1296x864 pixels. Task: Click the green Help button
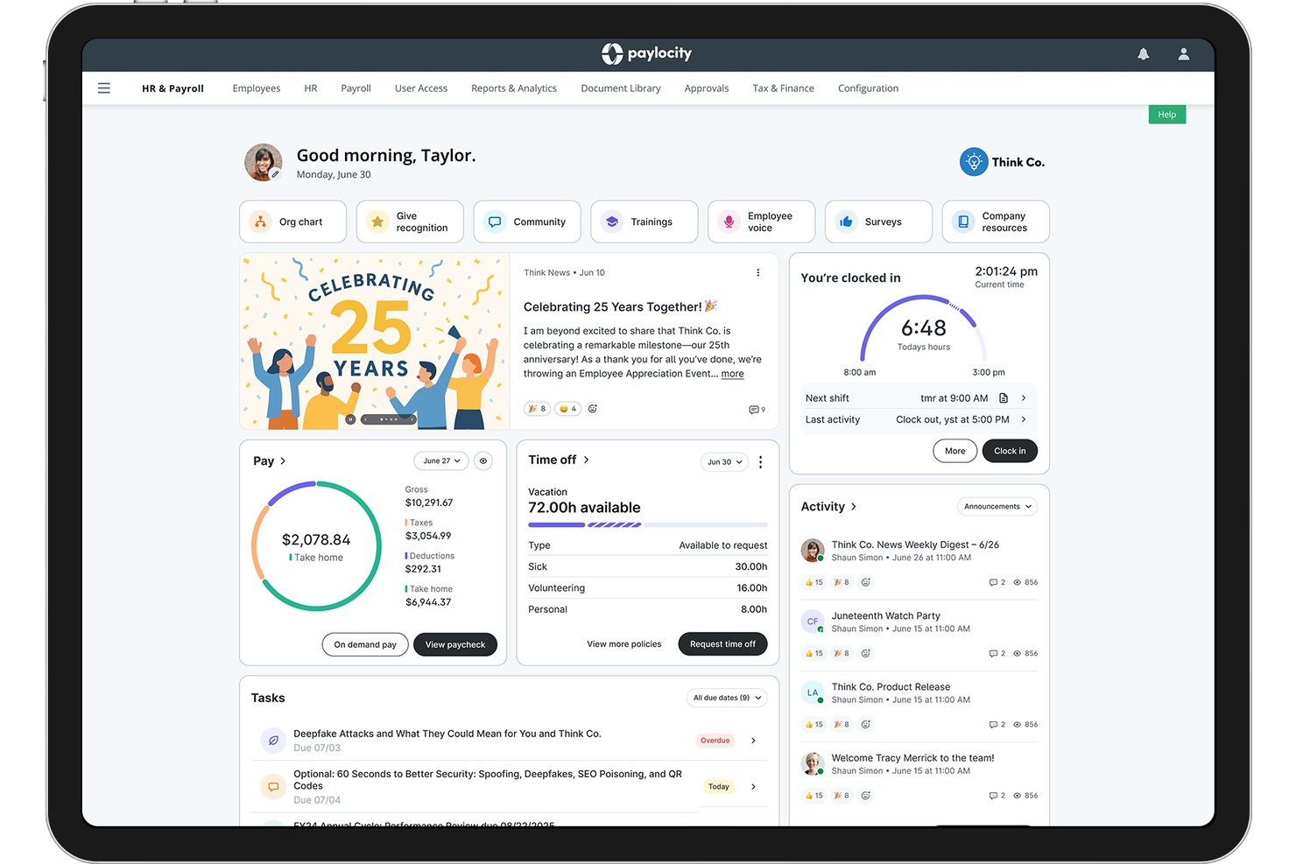pyautogui.click(x=1167, y=115)
